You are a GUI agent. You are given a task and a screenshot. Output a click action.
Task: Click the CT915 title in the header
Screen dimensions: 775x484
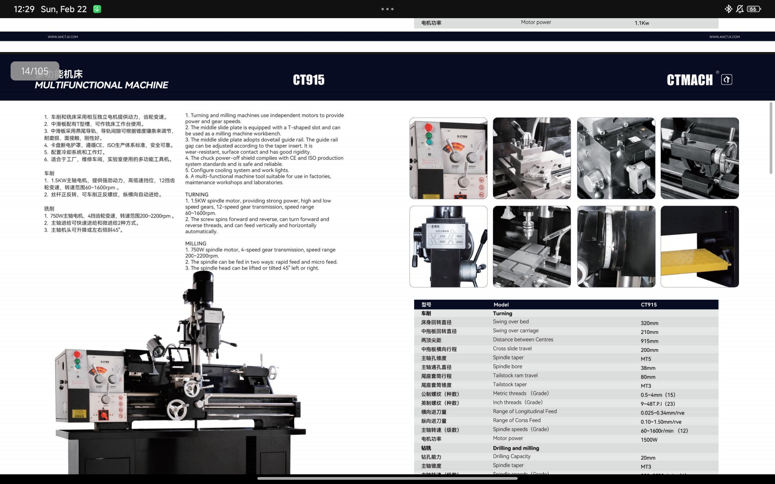(x=308, y=80)
